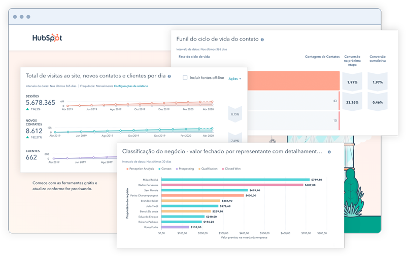Click Conversão na próxima etapa header
The height and width of the screenshot is (256, 406).
[352, 61]
